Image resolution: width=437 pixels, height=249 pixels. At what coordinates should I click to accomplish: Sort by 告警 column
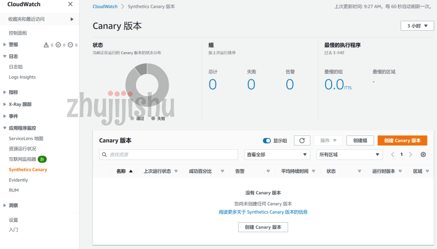[x=253, y=171]
